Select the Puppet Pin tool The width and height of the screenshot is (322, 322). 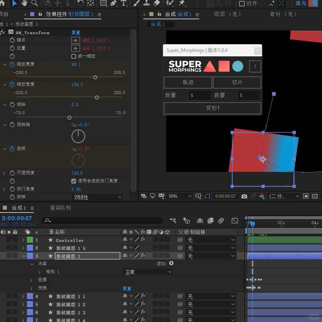click(182, 3)
